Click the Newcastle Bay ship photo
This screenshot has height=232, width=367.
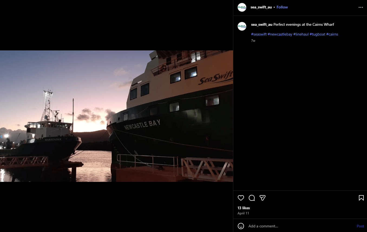pos(116,116)
